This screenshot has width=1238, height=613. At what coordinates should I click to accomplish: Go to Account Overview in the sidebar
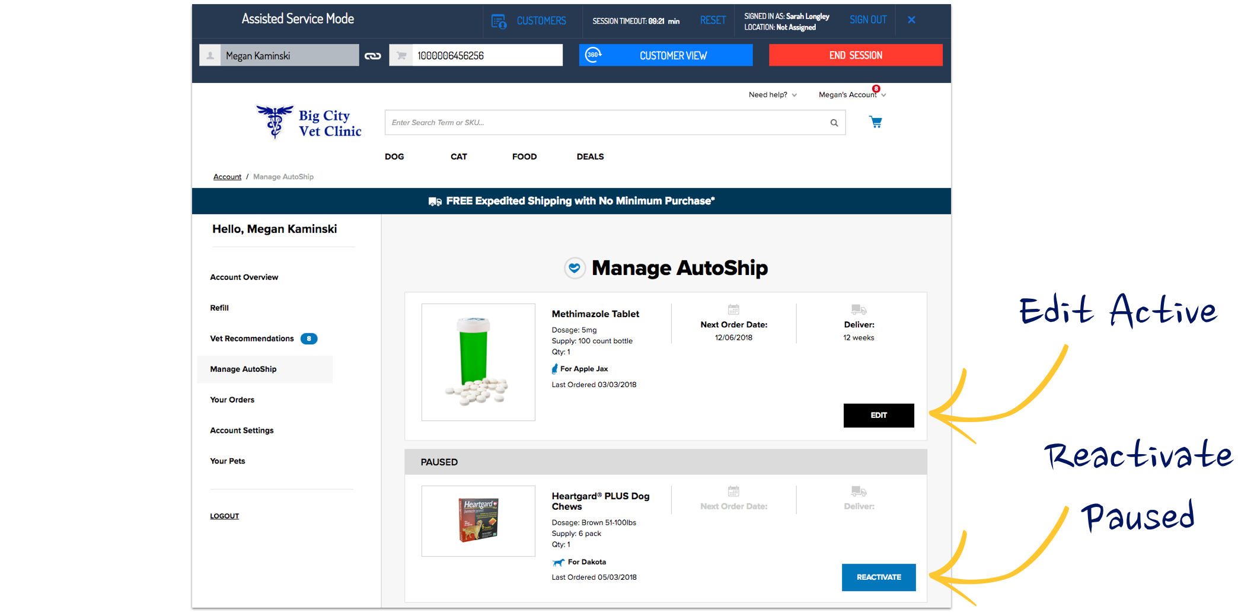click(244, 277)
